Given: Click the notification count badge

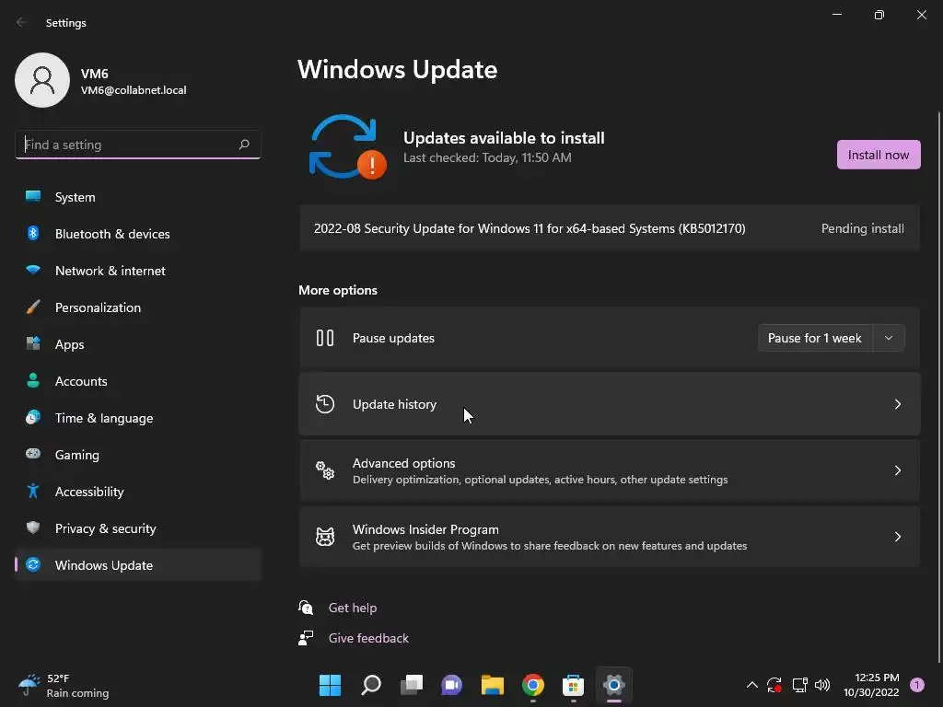Looking at the screenshot, I should [x=917, y=685].
